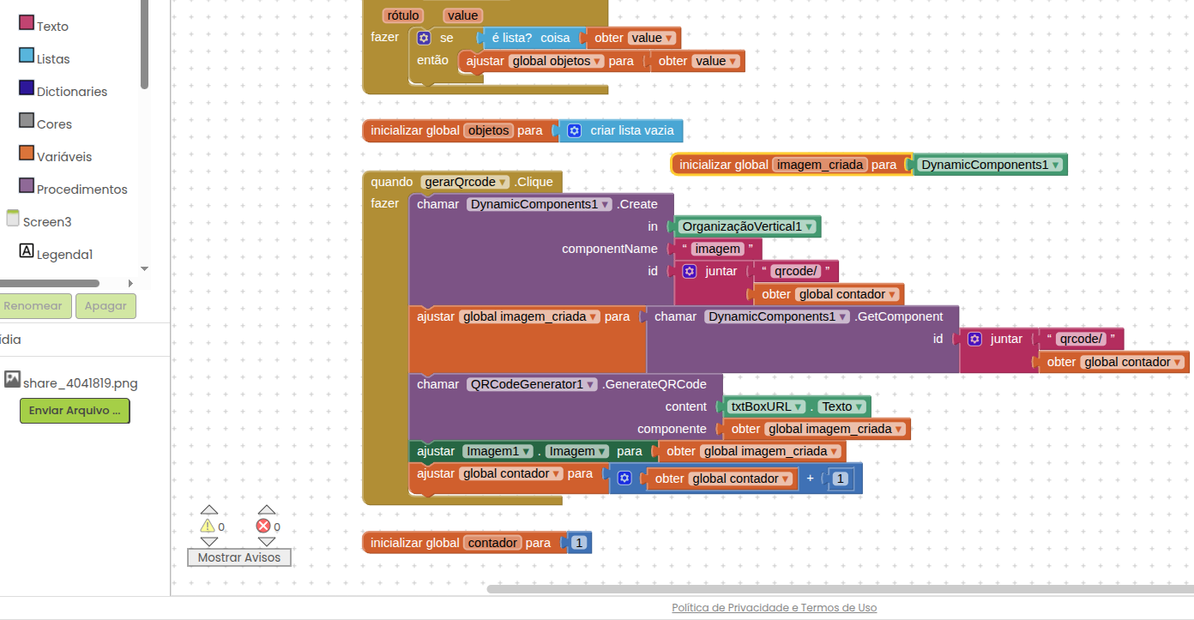
Task: Open the gerarQrcode component dropdown
Action: point(502,182)
